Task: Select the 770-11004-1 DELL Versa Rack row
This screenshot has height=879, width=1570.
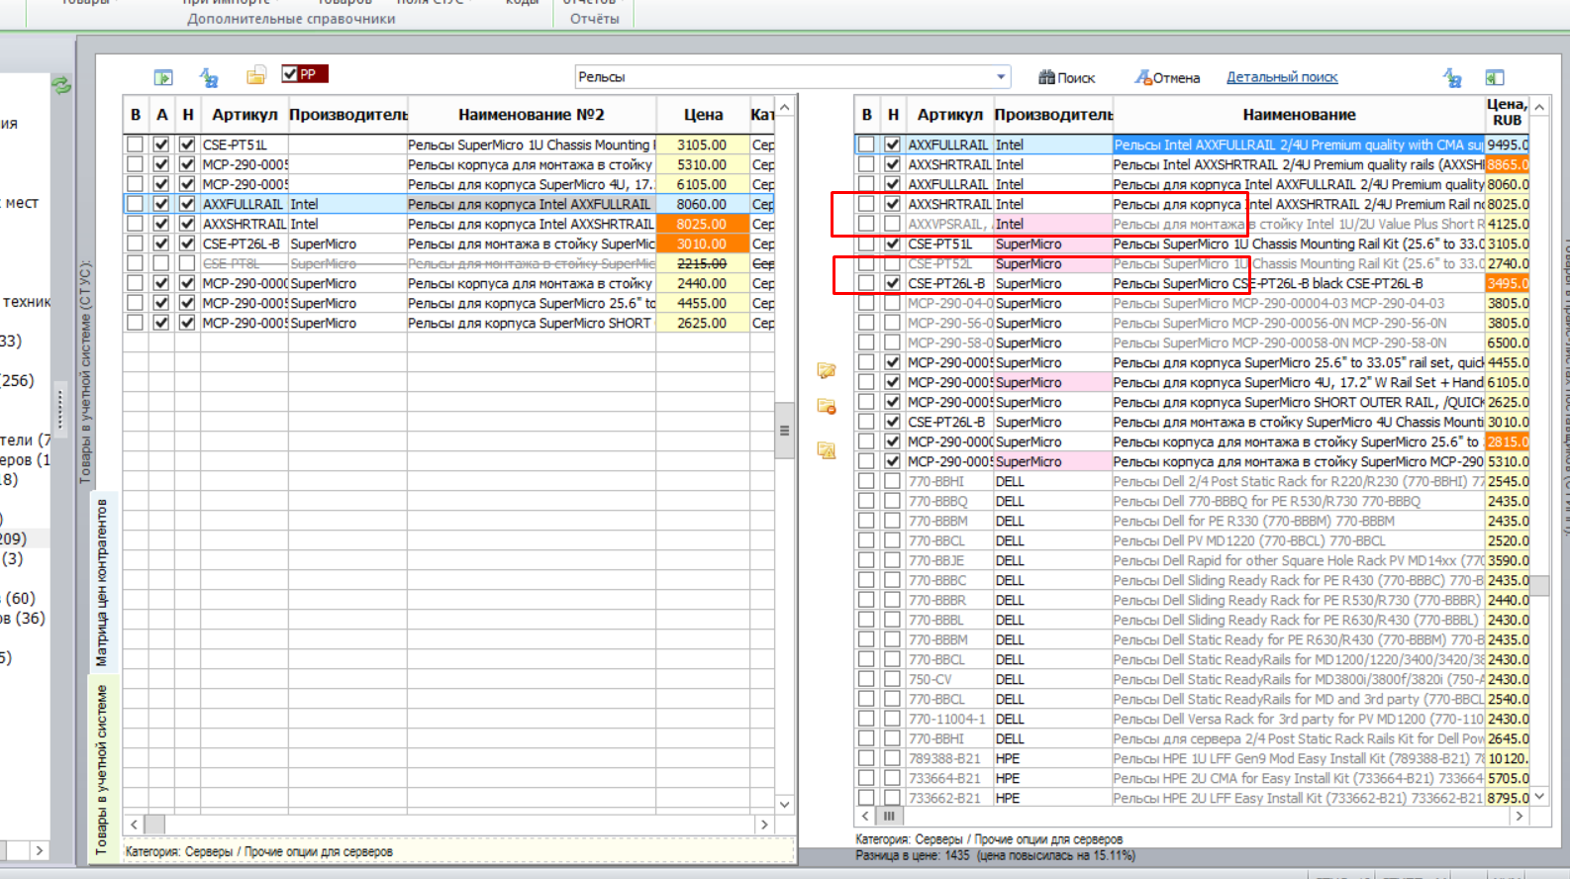Action: click(x=1193, y=719)
